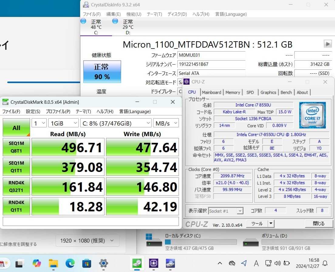335x272 pixels.
Task: Click the location arrow tray icon
Action: pyautogui.click(x=244, y=263)
